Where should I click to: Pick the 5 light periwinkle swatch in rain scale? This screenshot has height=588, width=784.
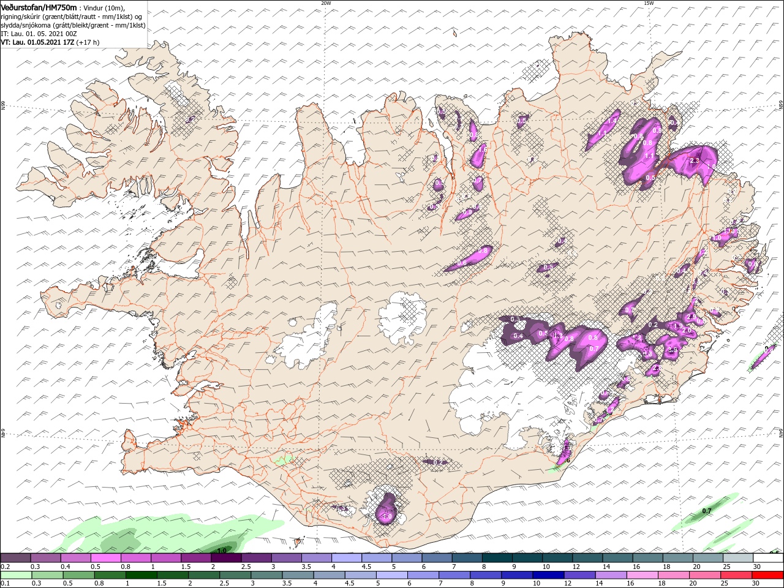391,575
